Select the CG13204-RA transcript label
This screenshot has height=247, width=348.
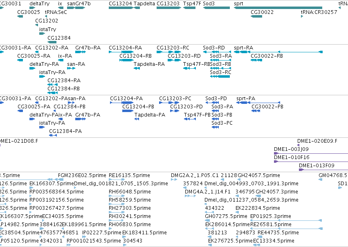[x=126, y=48]
